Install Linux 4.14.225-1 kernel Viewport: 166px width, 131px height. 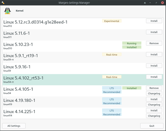pos(154,110)
